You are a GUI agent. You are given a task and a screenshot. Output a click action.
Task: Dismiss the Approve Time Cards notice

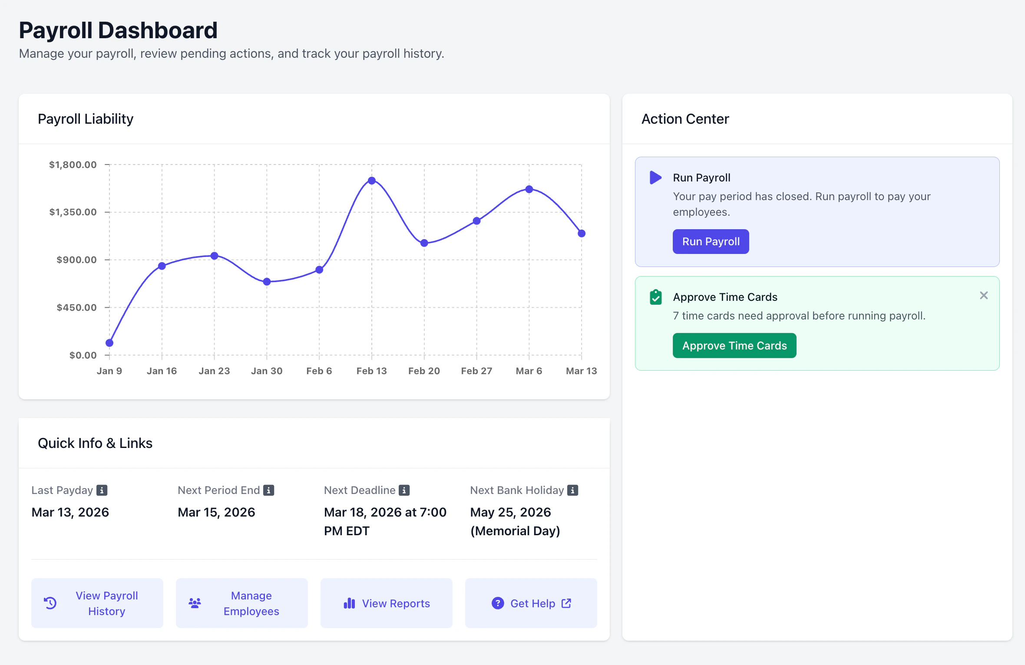click(984, 296)
